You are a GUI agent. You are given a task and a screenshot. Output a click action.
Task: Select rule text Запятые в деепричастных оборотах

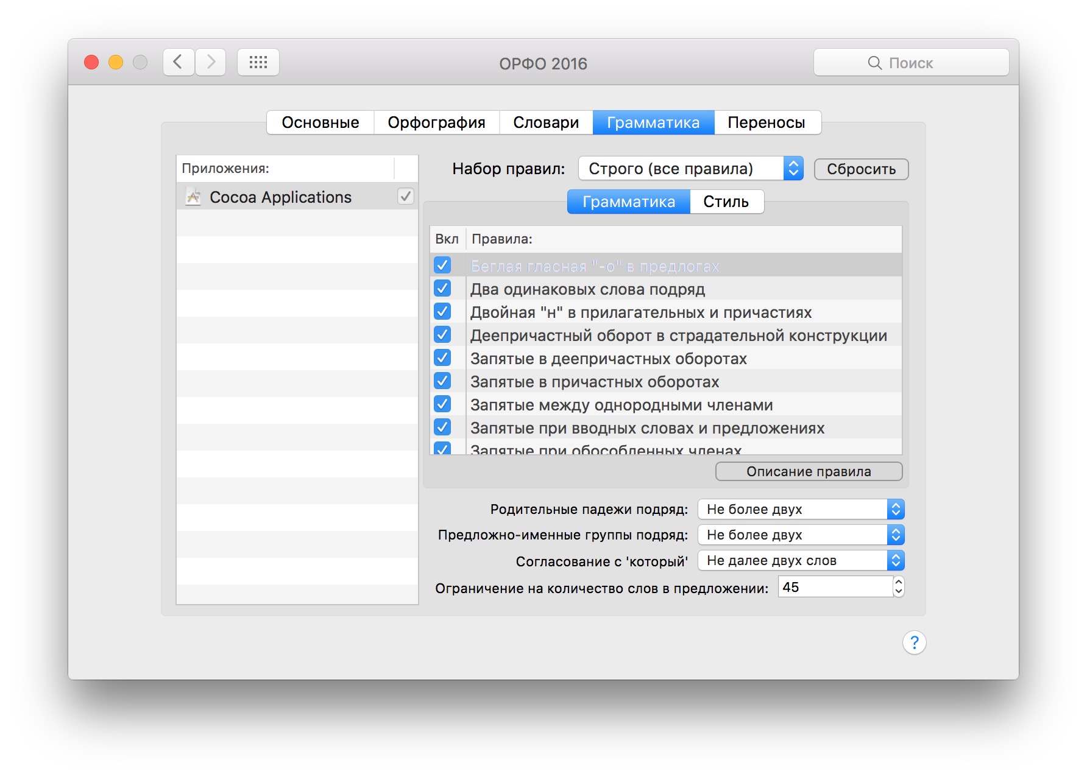[609, 359]
